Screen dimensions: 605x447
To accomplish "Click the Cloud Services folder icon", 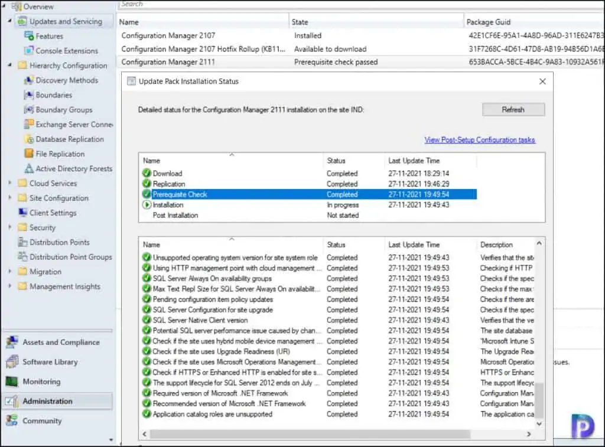I will 23,183.
